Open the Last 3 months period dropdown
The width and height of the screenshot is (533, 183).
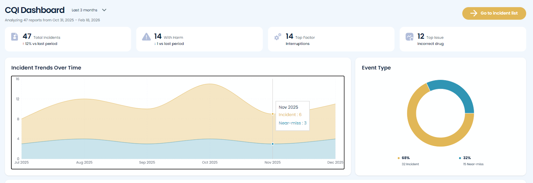pyautogui.click(x=85, y=10)
